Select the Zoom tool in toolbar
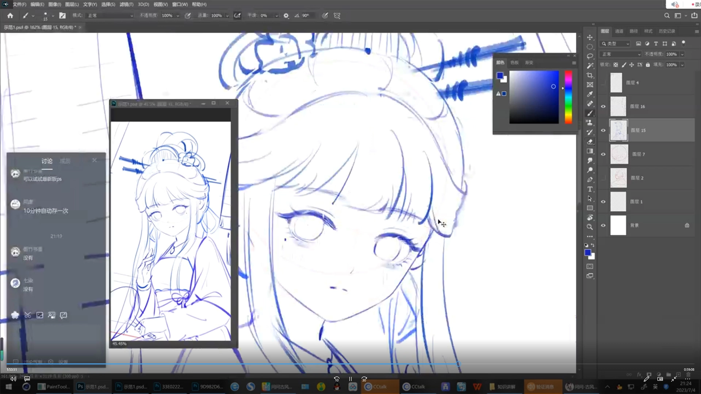The image size is (701, 394). 590,227
